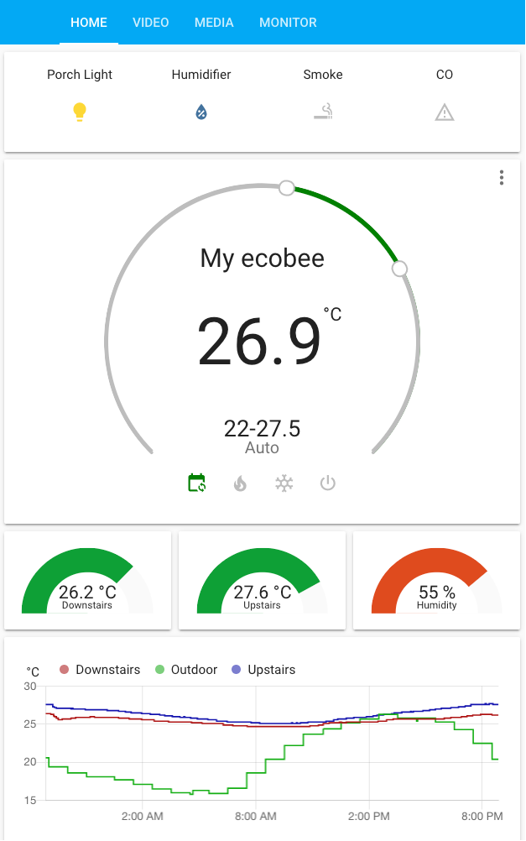Open the MONITOR tab

(288, 23)
